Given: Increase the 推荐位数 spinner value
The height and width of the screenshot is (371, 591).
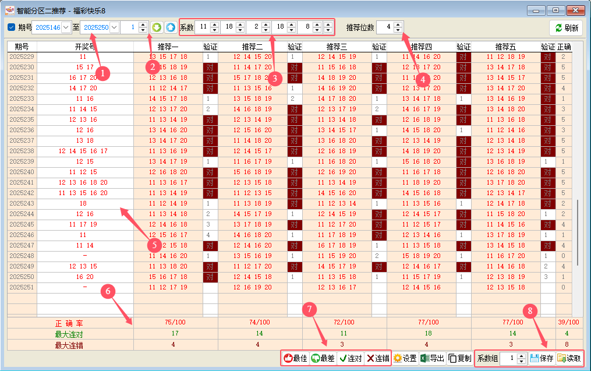Looking at the screenshot, I should [398, 24].
